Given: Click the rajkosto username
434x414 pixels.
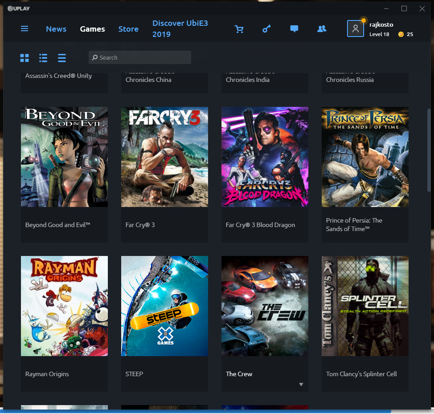Looking at the screenshot, I should tap(381, 25).
